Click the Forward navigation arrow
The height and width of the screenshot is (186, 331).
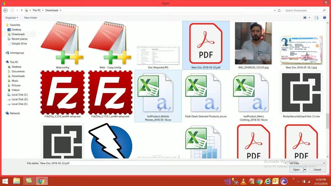click(x=12, y=10)
